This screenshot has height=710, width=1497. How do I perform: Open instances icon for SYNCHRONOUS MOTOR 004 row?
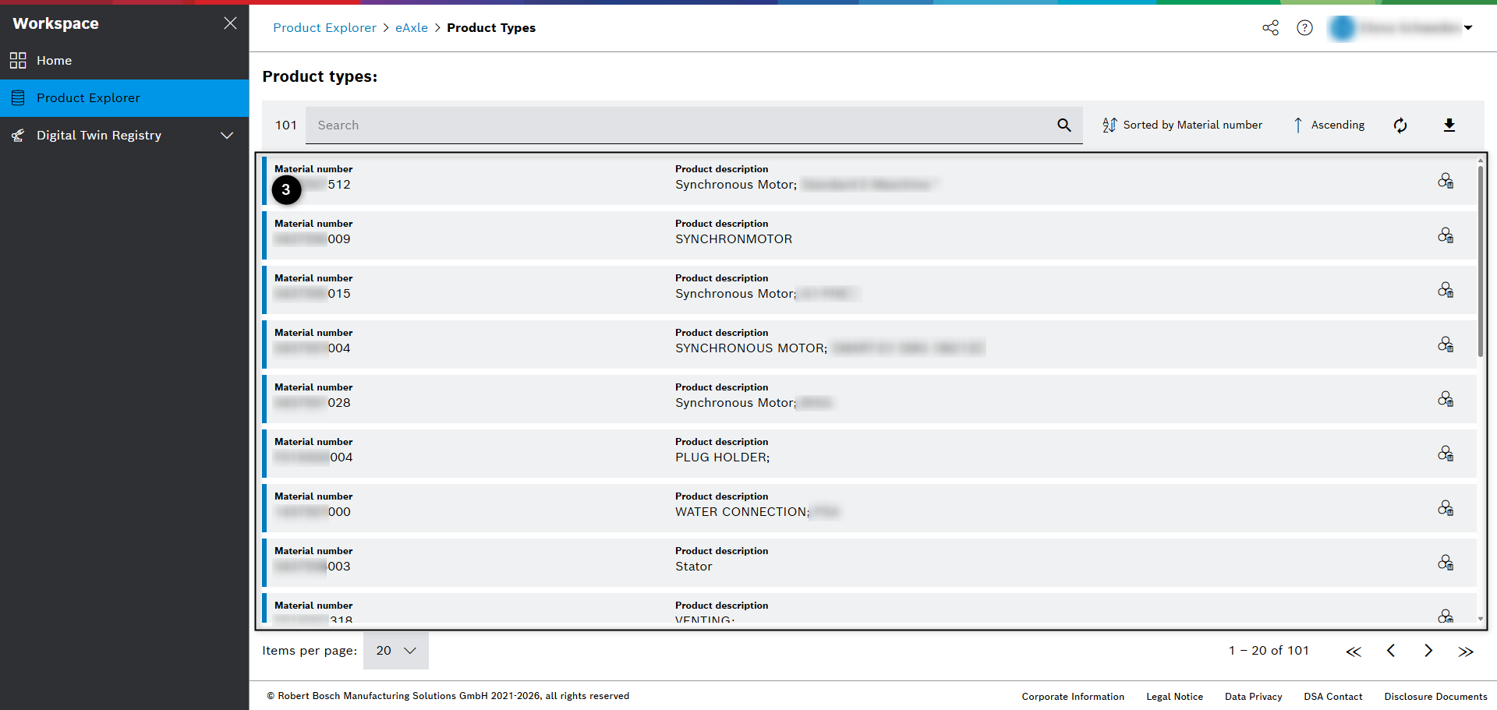click(x=1446, y=344)
